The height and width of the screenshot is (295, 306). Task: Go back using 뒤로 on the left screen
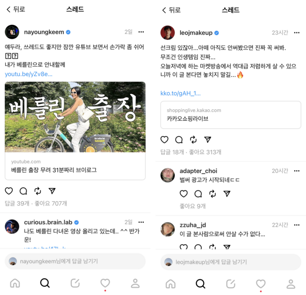point(16,9)
